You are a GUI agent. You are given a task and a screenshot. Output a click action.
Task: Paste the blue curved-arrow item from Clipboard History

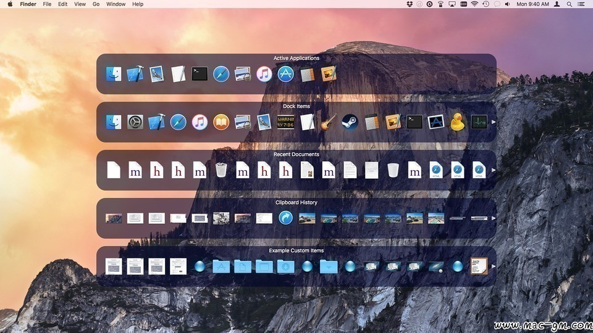(285, 218)
